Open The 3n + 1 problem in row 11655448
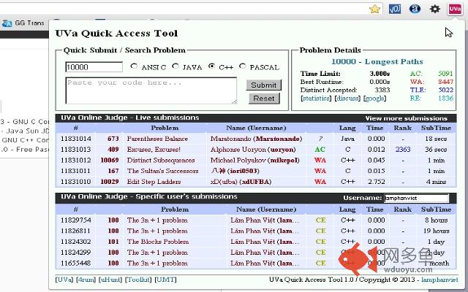 tap(157, 264)
